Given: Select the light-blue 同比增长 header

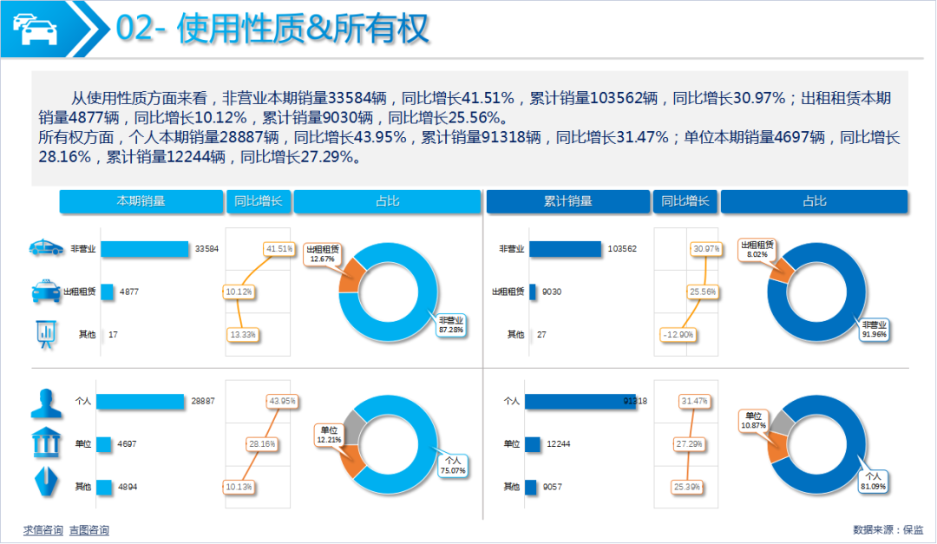Looking at the screenshot, I should tap(259, 201).
